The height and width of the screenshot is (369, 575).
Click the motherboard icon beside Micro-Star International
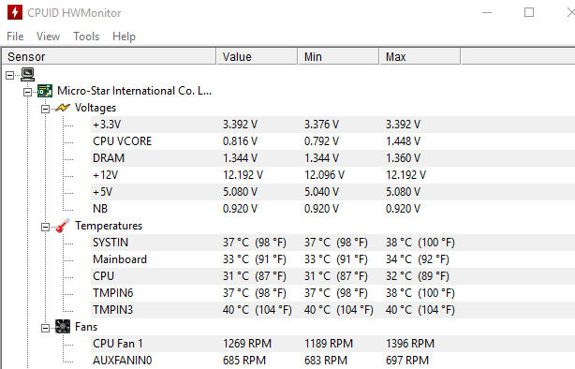45,91
